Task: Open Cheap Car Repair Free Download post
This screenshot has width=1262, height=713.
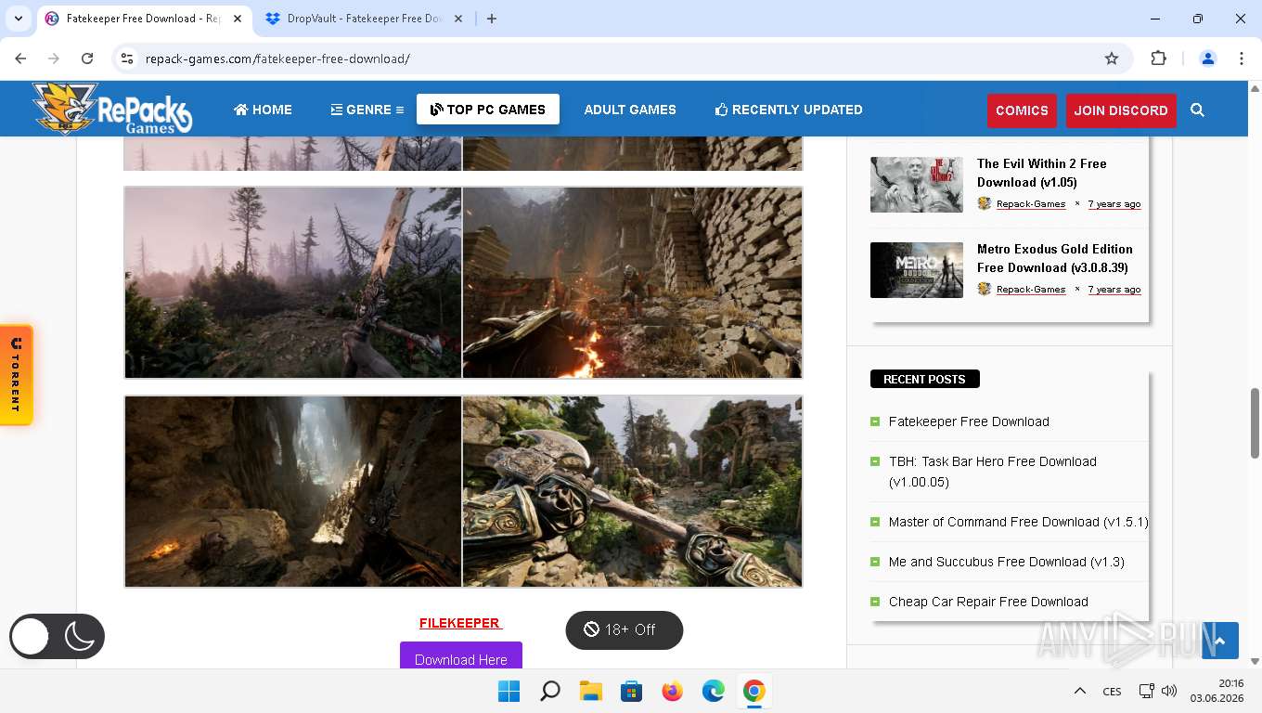Action: pyautogui.click(x=988, y=602)
